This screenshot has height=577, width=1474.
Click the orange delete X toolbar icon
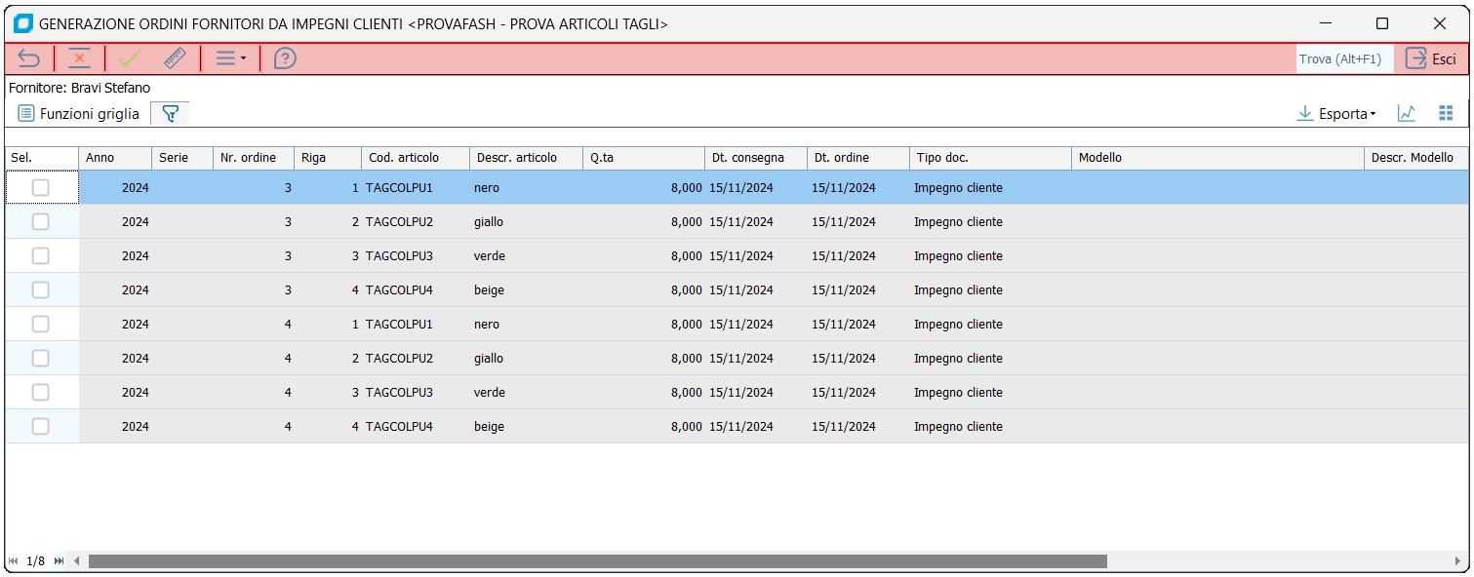click(x=80, y=58)
